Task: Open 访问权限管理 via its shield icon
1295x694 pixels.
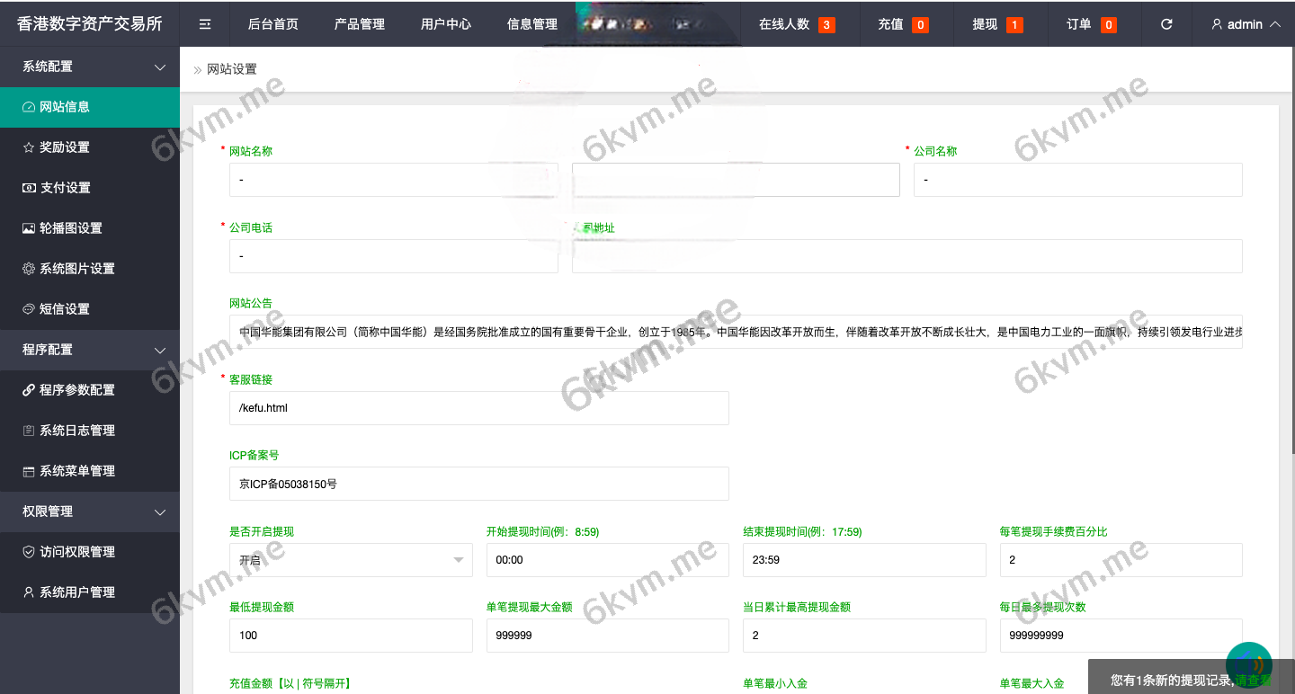Action: 28,552
